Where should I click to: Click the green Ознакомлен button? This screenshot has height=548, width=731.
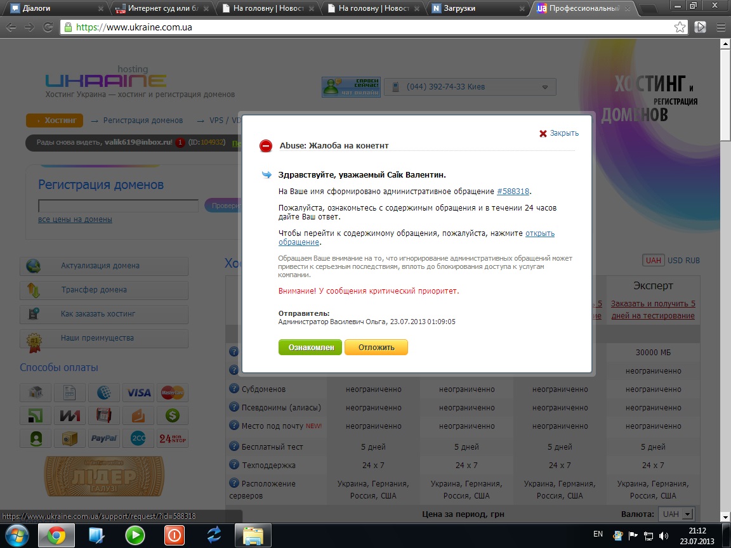(x=310, y=347)
